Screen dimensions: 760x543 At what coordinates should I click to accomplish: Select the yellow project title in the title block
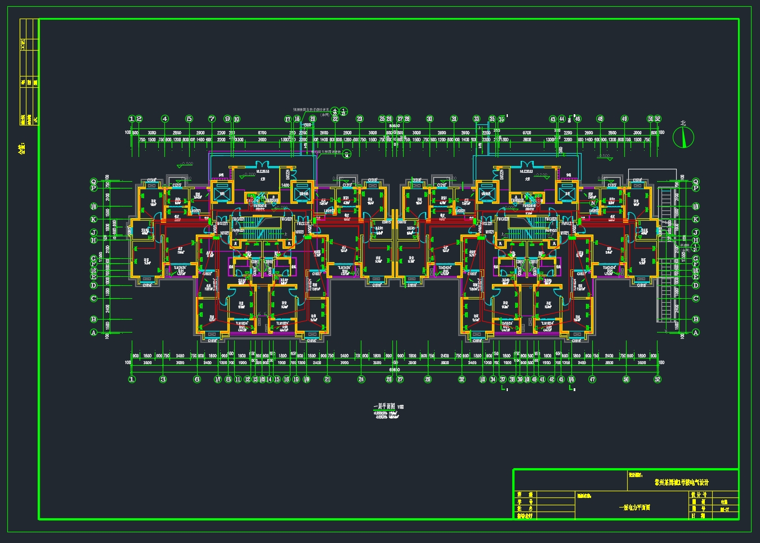(x=681, y=482)
